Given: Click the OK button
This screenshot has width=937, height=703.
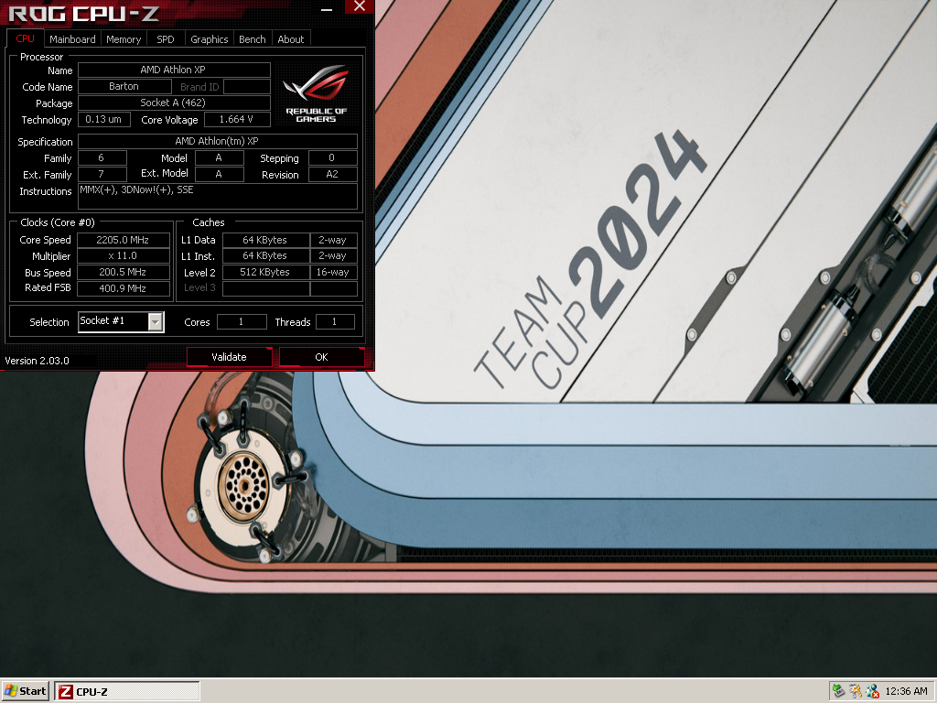Looking at the screenshot, I should click(321, 357).
